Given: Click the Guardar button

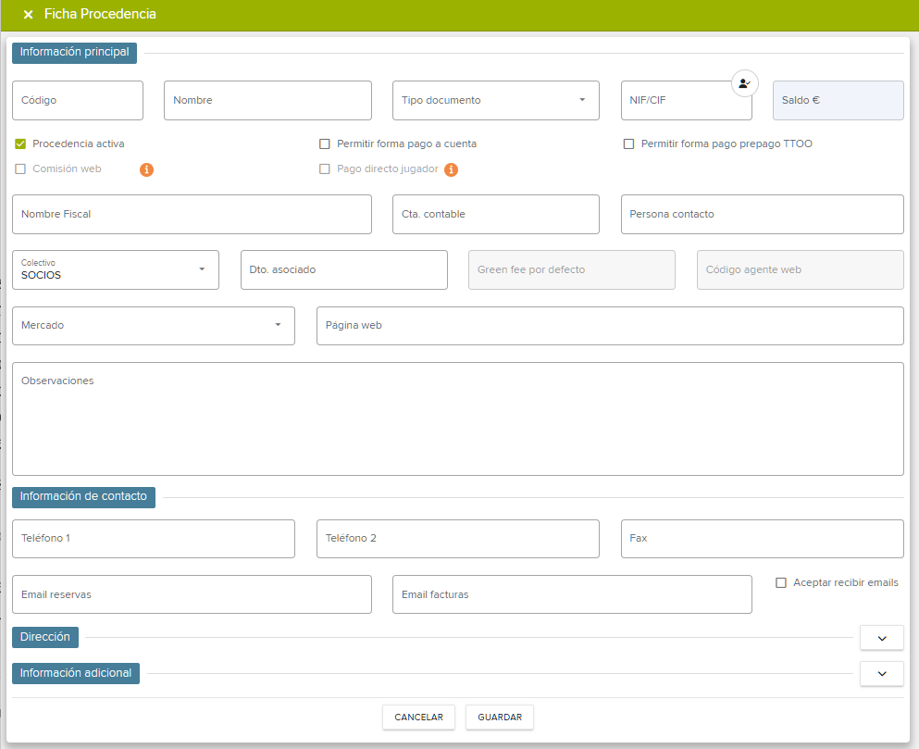Looking at the screenshot, I should [500, 717].
